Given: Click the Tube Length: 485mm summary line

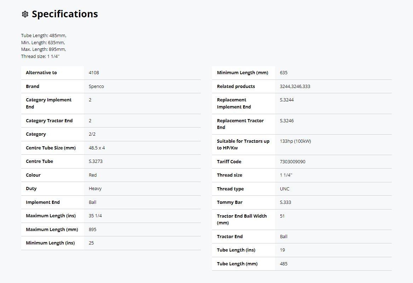Looking at the screenshot, I should coord(44,36).
